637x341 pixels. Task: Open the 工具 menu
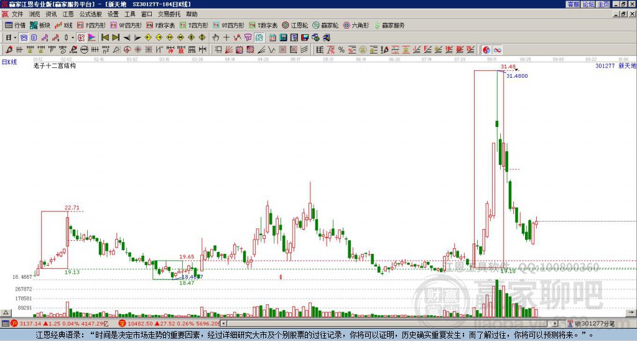tap(129, 14)
